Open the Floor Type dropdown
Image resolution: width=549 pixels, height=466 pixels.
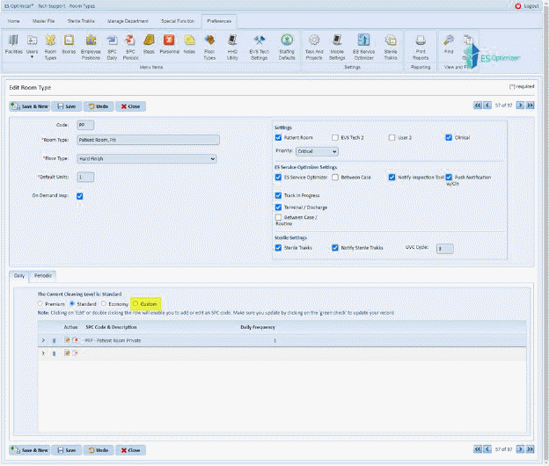147,159
